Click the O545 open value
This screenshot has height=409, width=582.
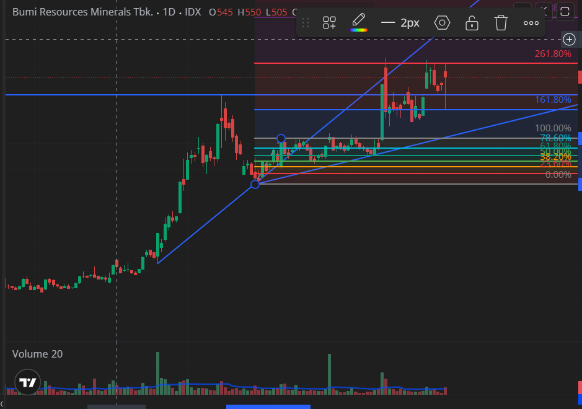(221, 12)
